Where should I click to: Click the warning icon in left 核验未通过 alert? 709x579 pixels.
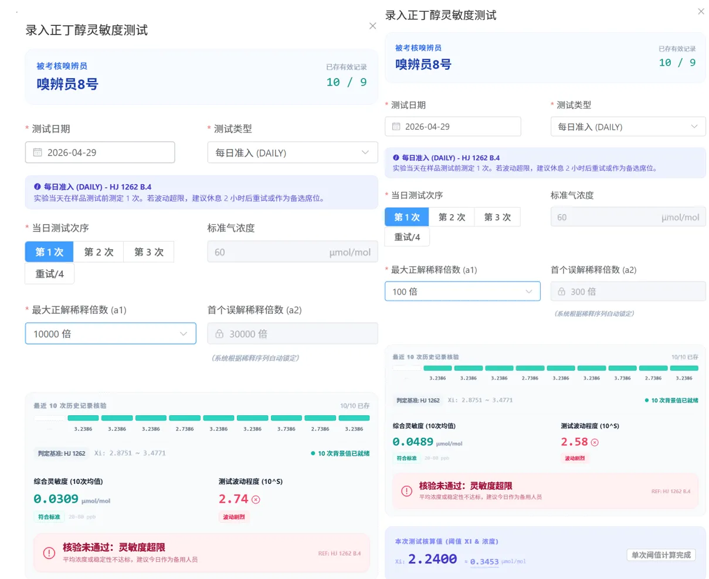coord(49,553)
